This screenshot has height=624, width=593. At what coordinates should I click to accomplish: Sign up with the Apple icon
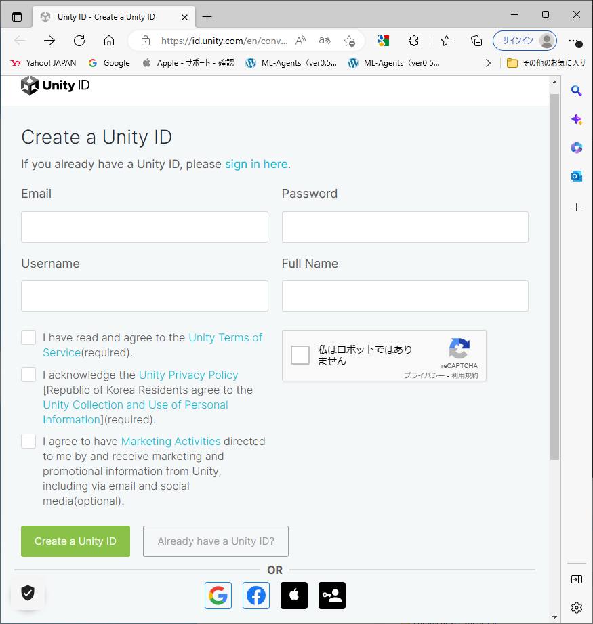tap(294, 596)
